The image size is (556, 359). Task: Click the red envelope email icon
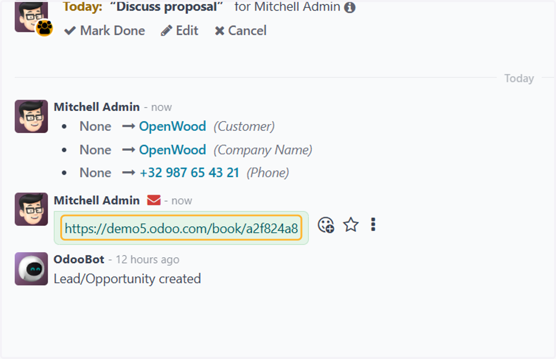pyautogui.click(x=154, y=200)
